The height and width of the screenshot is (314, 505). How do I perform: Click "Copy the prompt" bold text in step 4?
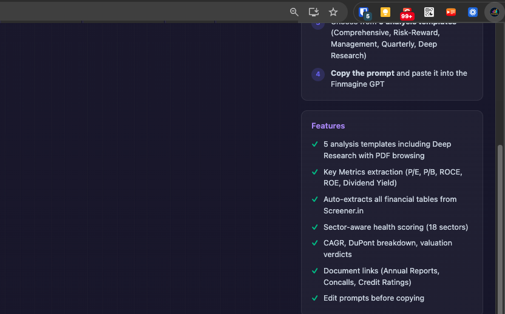362,73
